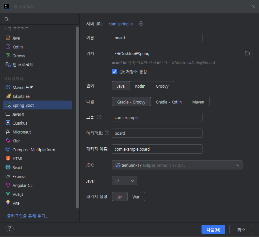This screenshot has height=237, width=259.
Task: Click the 패키지 이름 input field
Action: tap(157, 149)
